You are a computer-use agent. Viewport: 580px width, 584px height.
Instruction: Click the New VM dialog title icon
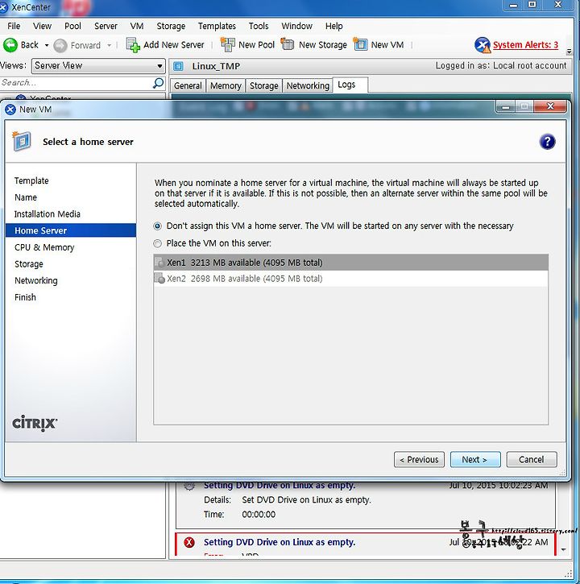(x=10, y=110)
